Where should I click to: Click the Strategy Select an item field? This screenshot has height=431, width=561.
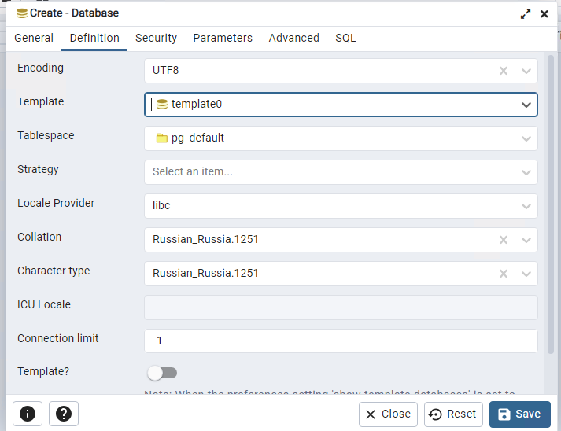341,172
